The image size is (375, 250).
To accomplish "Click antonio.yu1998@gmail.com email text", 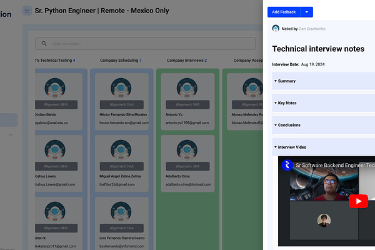I will (187, 122).
